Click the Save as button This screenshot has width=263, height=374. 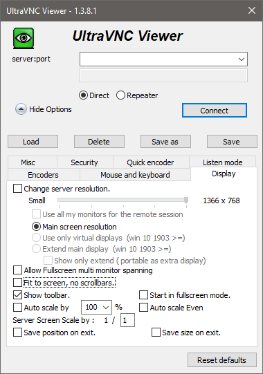click(165, 142)
